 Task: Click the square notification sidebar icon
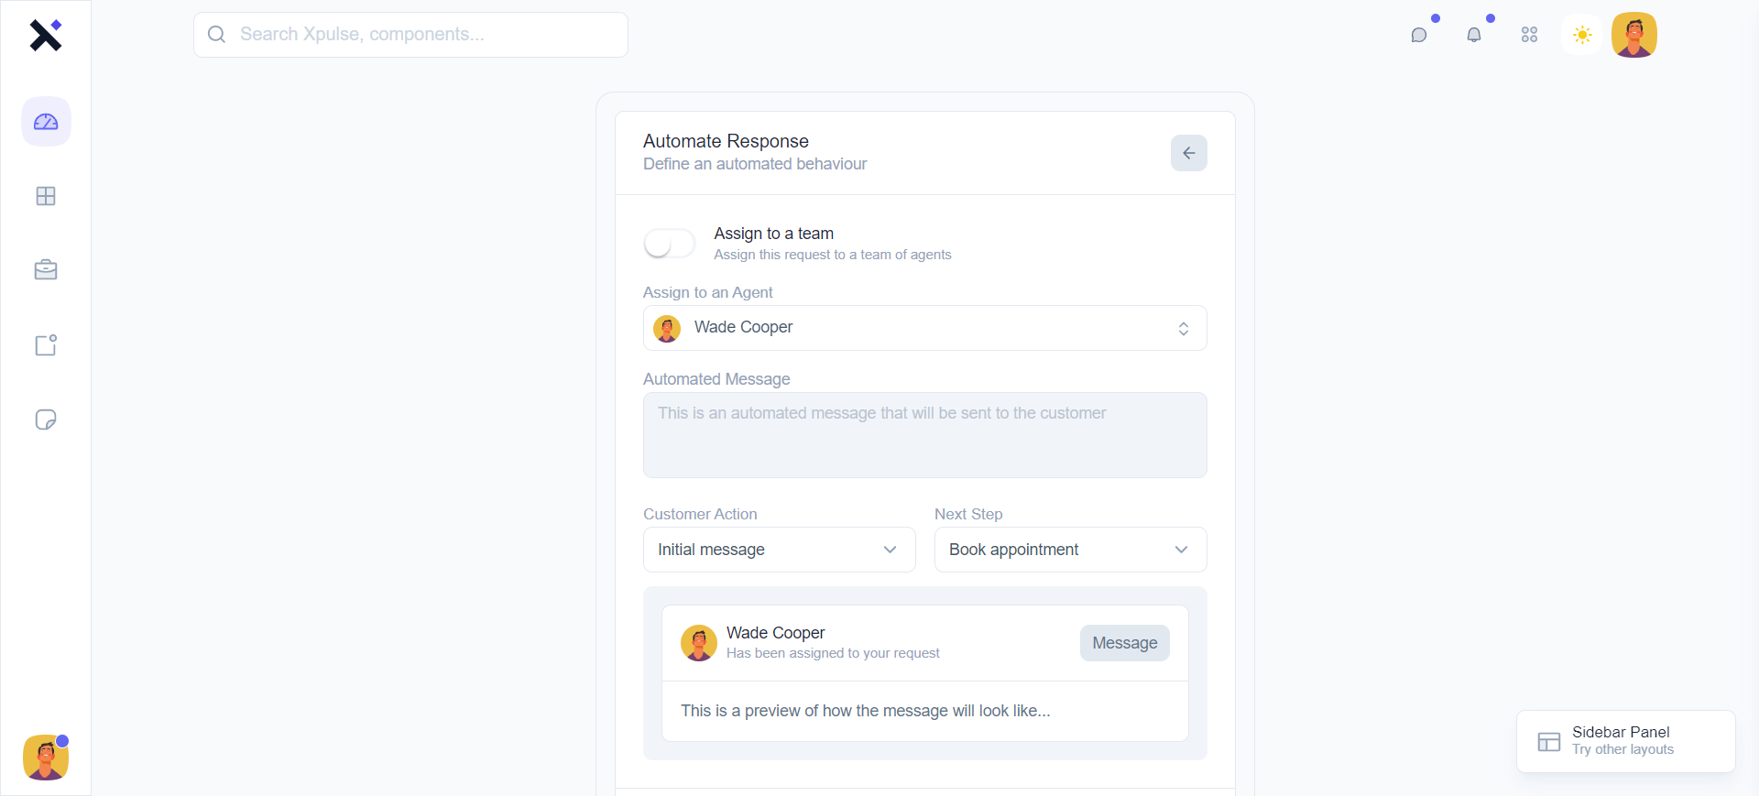tap(46, 345)
